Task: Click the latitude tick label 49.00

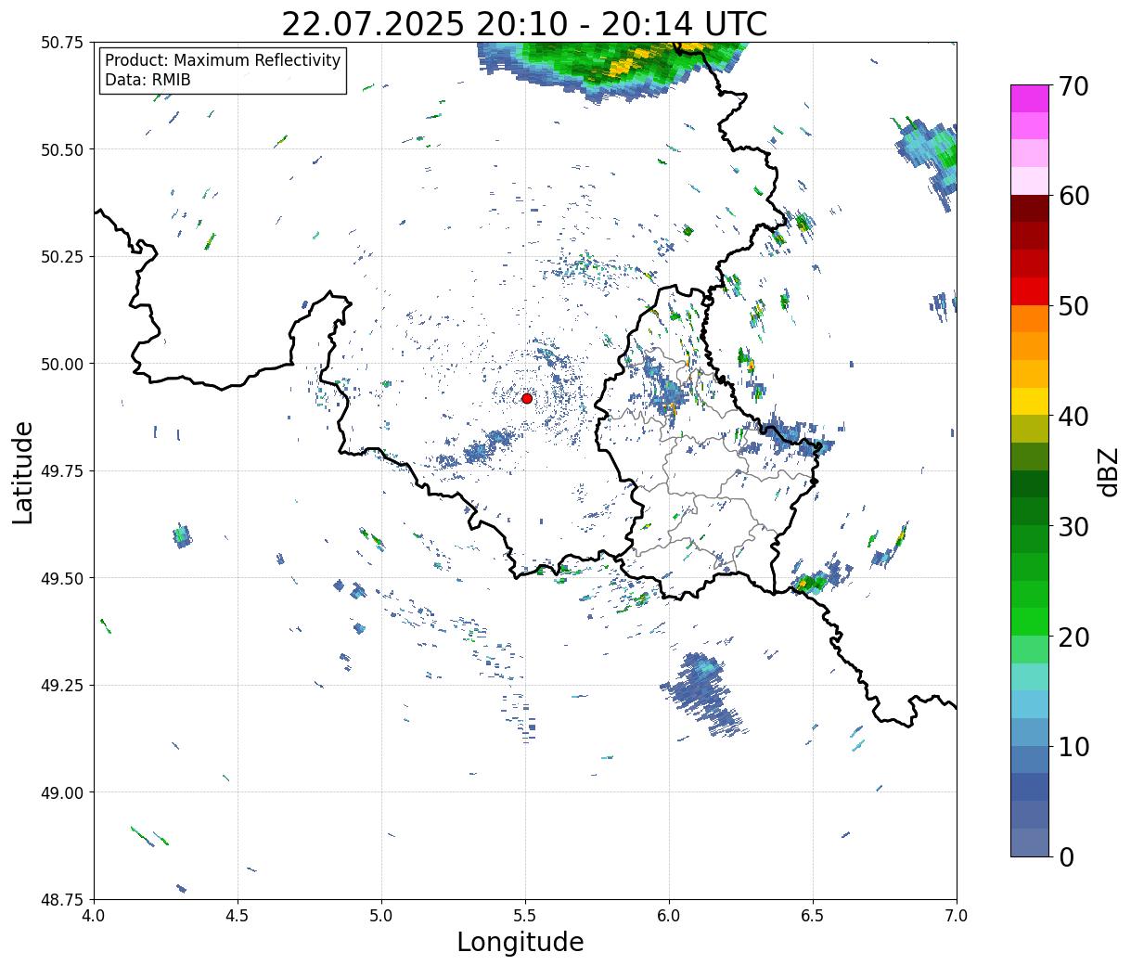Action: point(61,792)
